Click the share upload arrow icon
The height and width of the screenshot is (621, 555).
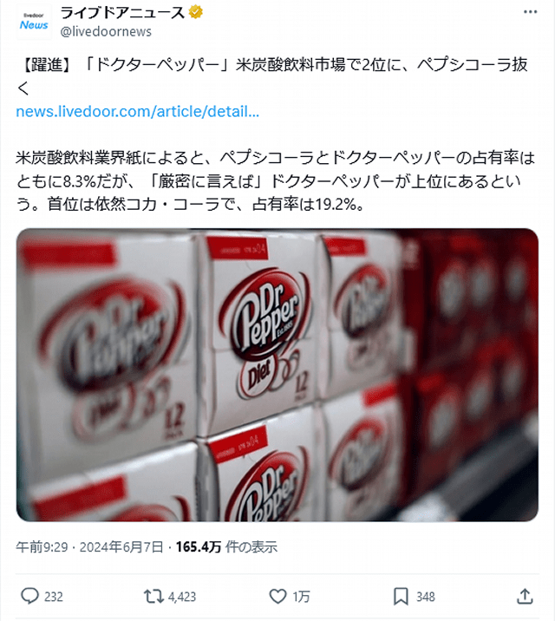525,596
